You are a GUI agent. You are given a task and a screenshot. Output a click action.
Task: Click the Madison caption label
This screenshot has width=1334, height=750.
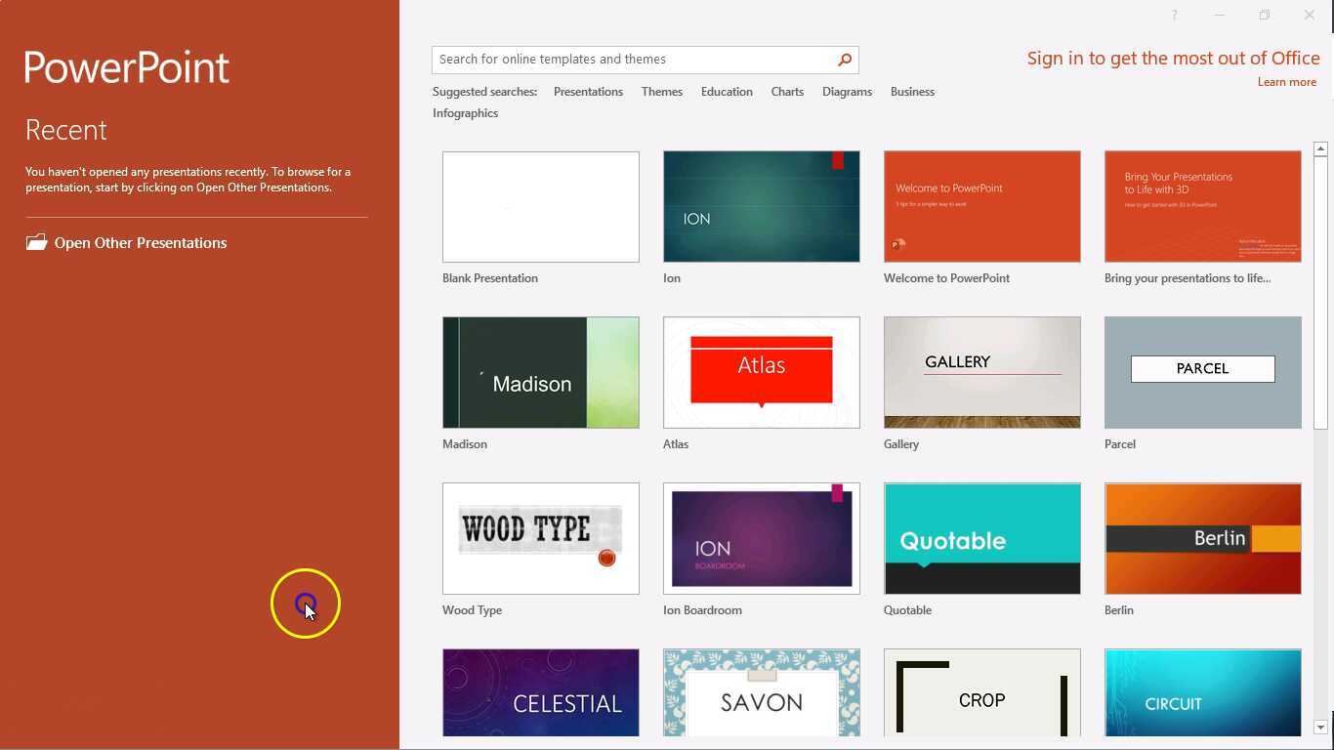click(465, 444)
